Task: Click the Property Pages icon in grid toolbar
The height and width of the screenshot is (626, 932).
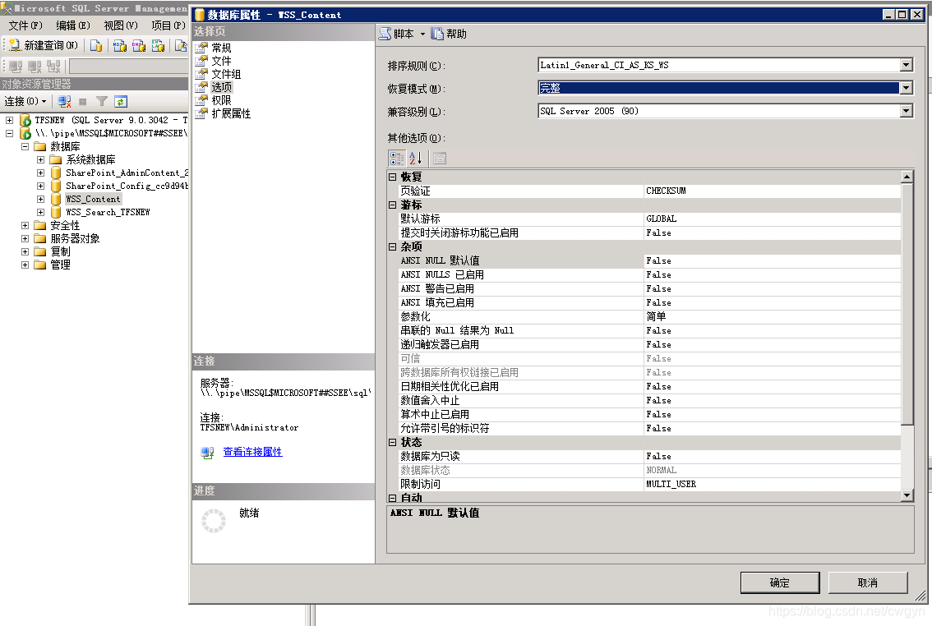Action: pos(439,158)
